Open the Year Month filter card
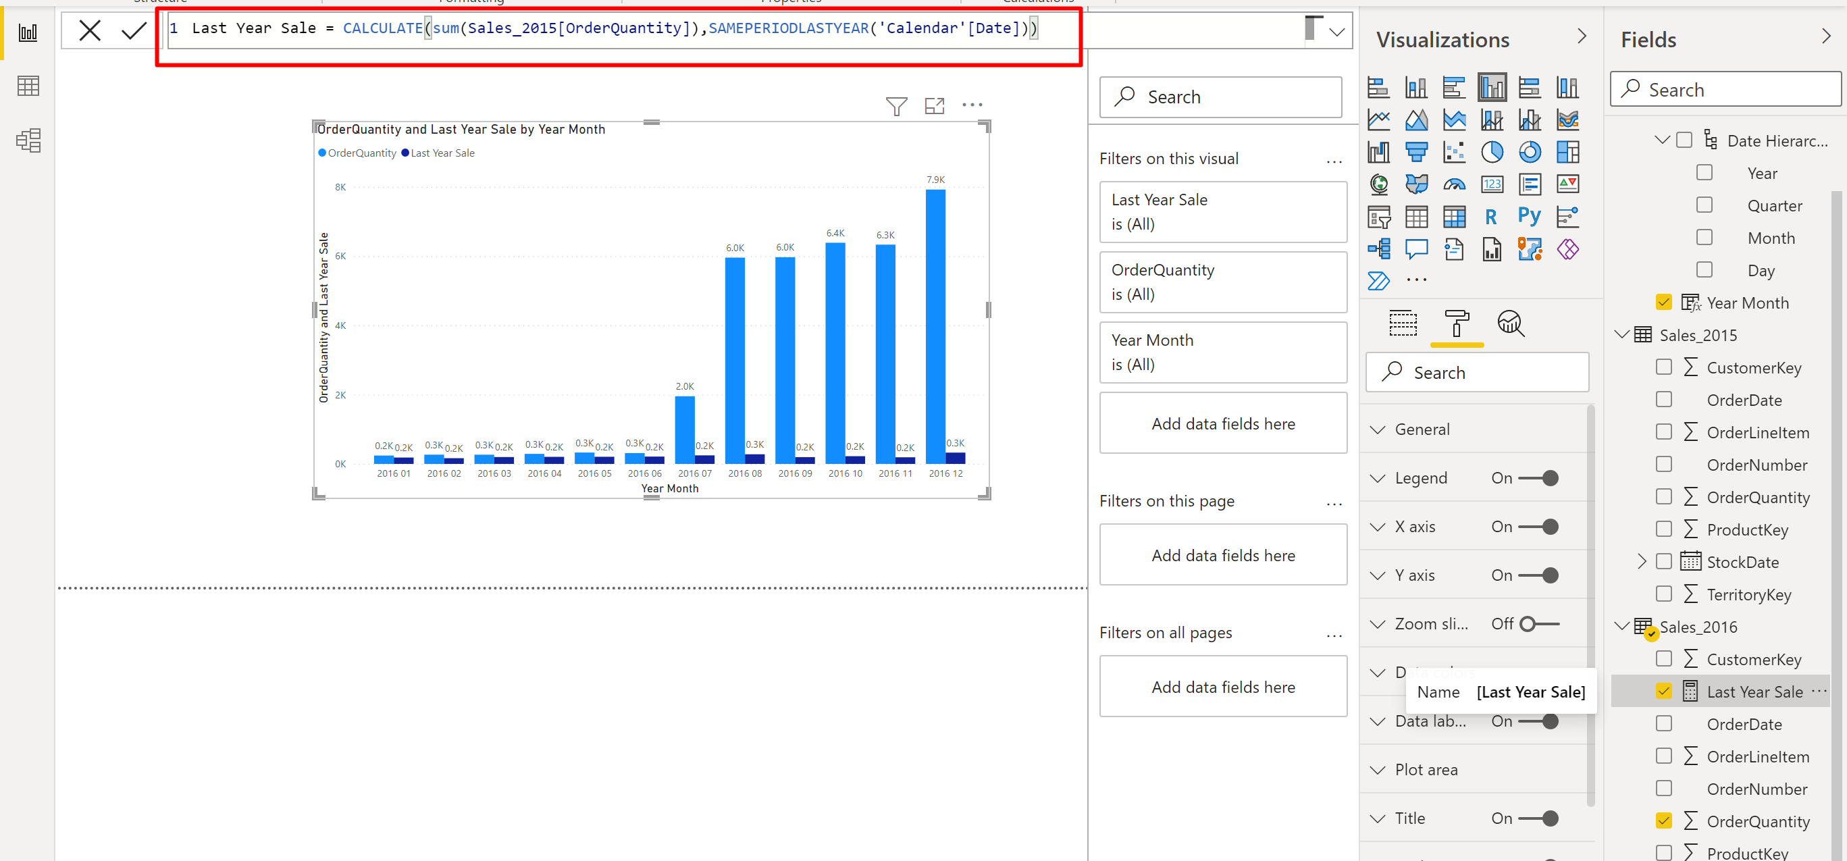1847x861 pixels. (1222, 353)
